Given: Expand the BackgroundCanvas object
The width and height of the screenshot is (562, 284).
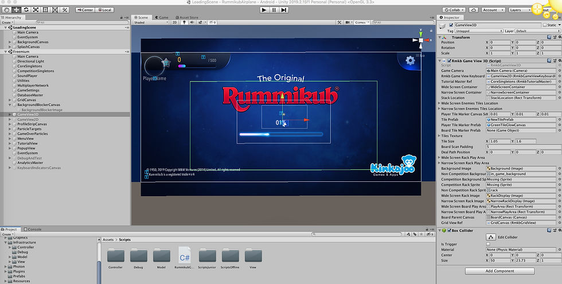Looking at the screenshot, I should click(10, 42).
